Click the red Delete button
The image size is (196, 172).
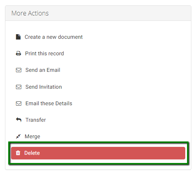coord(98,153)
